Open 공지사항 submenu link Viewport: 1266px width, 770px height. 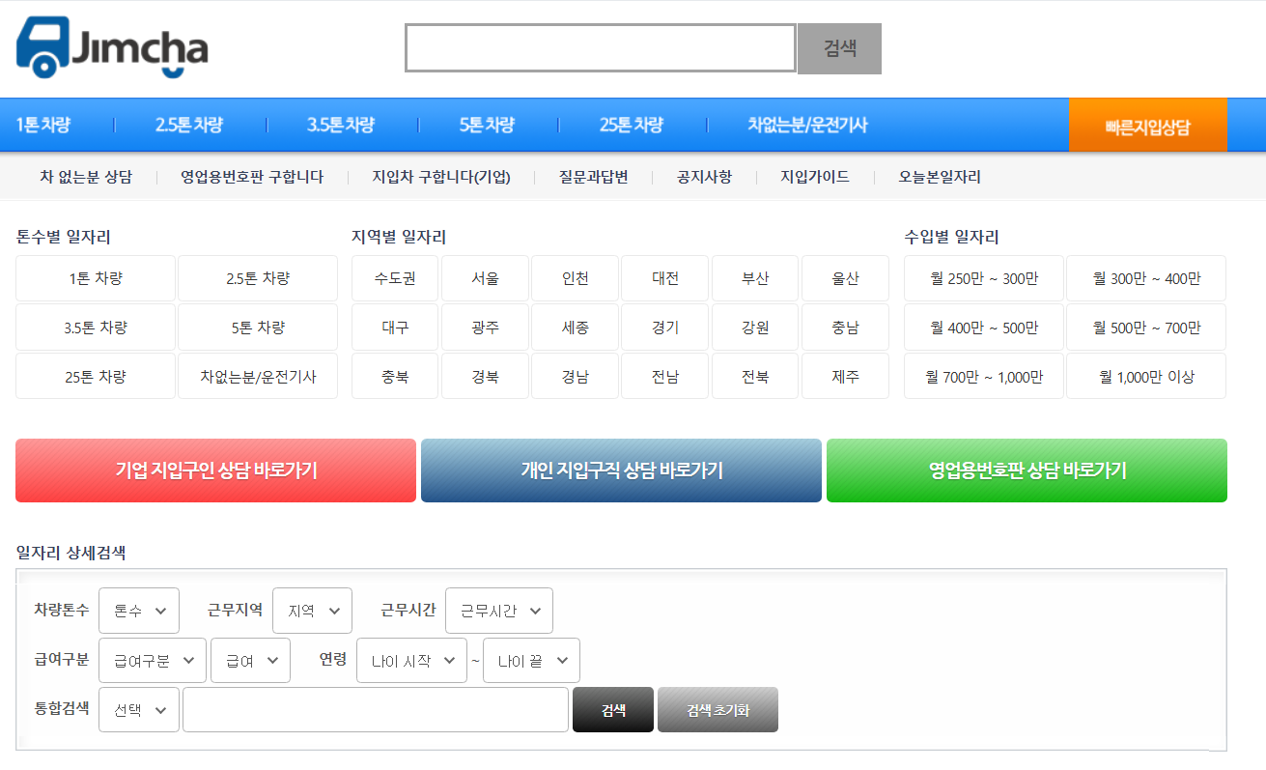coord(704,177)
